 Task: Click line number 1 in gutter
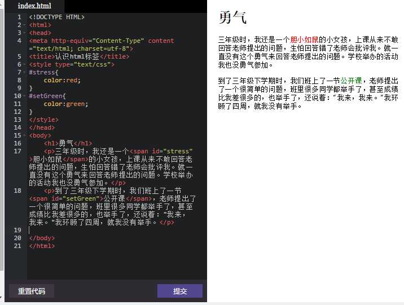pos(19,17)
